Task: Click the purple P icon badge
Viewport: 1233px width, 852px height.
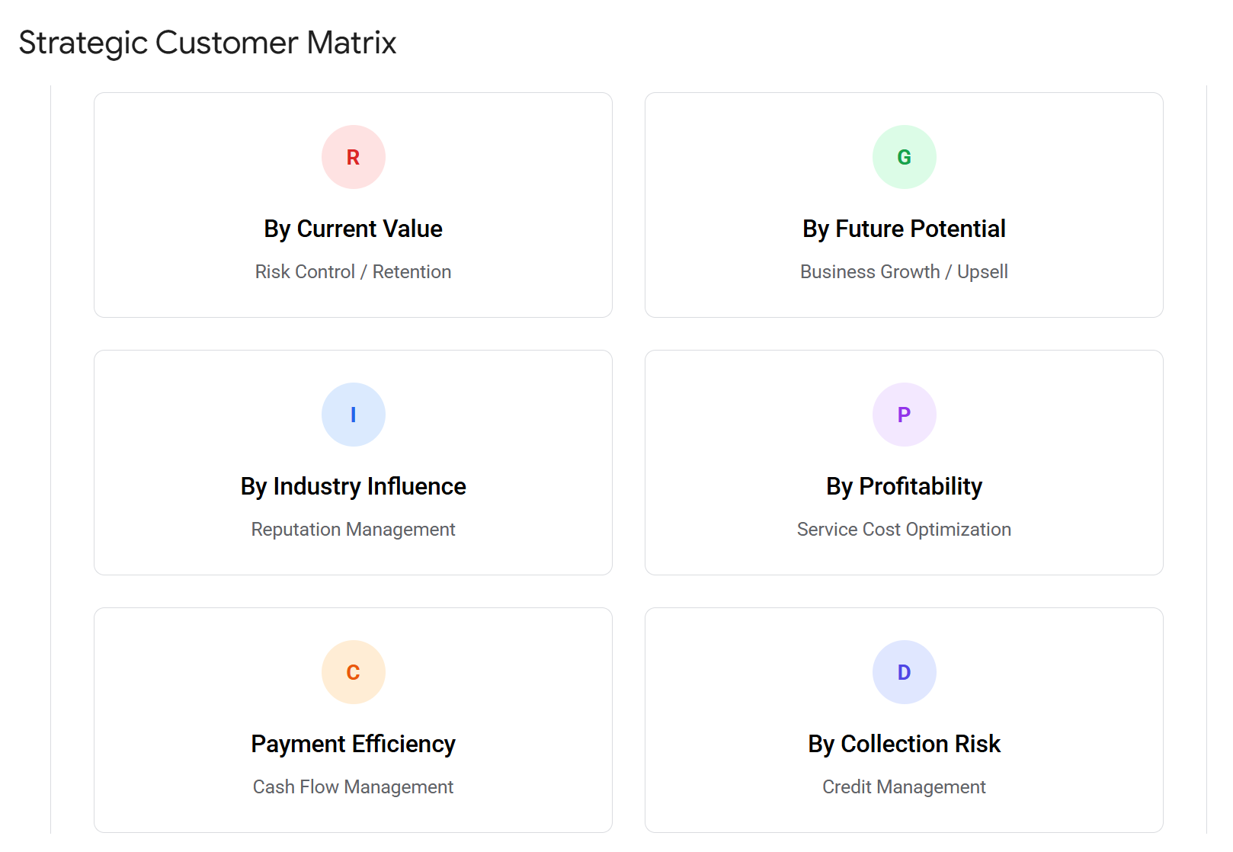Action: click(x=904, y=414)
